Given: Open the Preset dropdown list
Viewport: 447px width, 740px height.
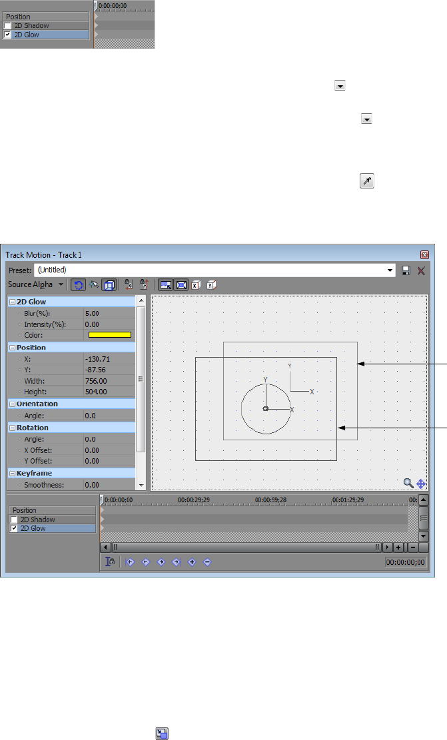Looking at the screenshot, I should coord(390,270).
